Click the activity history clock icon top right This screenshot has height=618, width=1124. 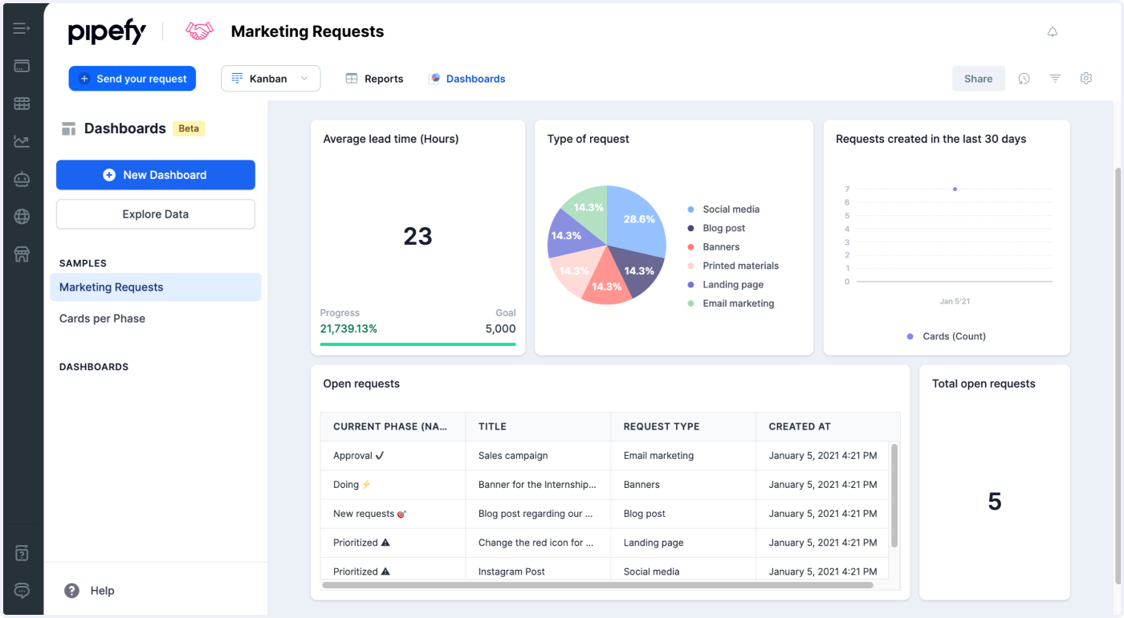tap(1023, 78)
